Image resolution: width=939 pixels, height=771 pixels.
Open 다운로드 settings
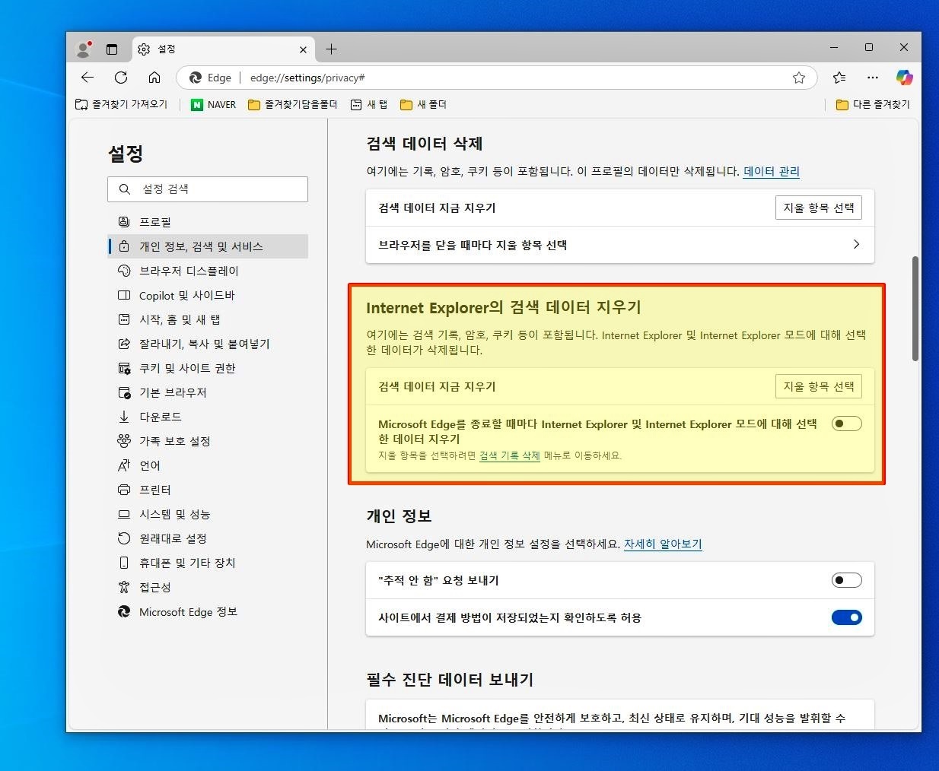[208, 417]
